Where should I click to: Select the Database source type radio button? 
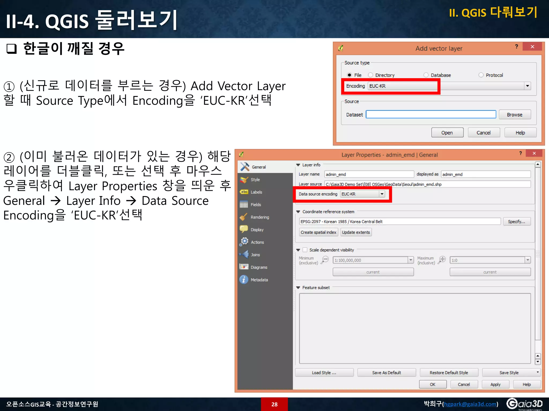tap(426, 75)
